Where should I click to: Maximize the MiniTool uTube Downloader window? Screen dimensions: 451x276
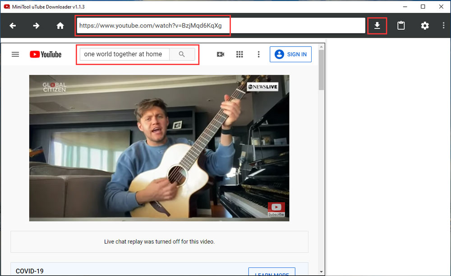tap(423, 7)
